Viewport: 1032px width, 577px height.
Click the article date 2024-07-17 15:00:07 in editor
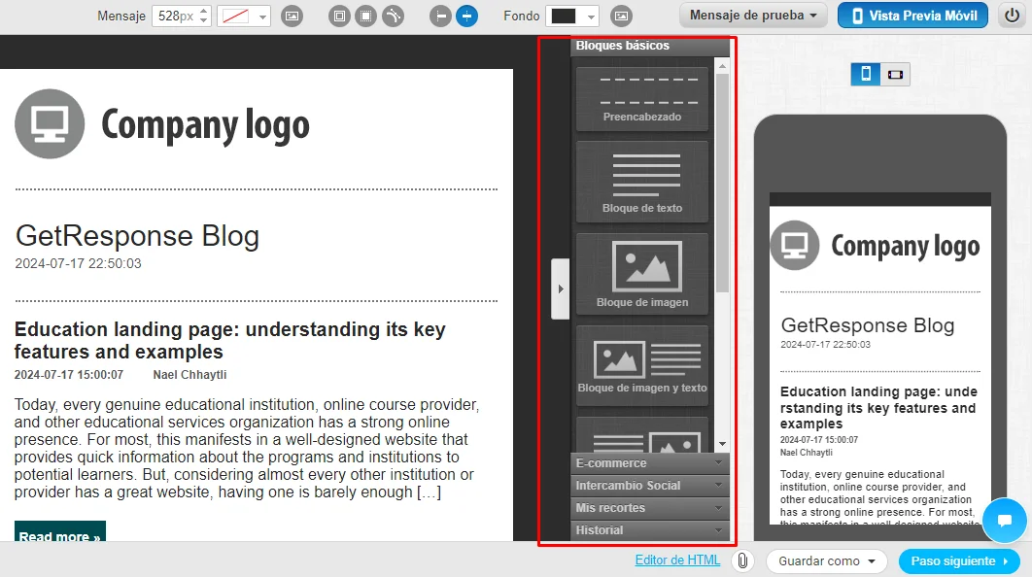tap(68, 374)
